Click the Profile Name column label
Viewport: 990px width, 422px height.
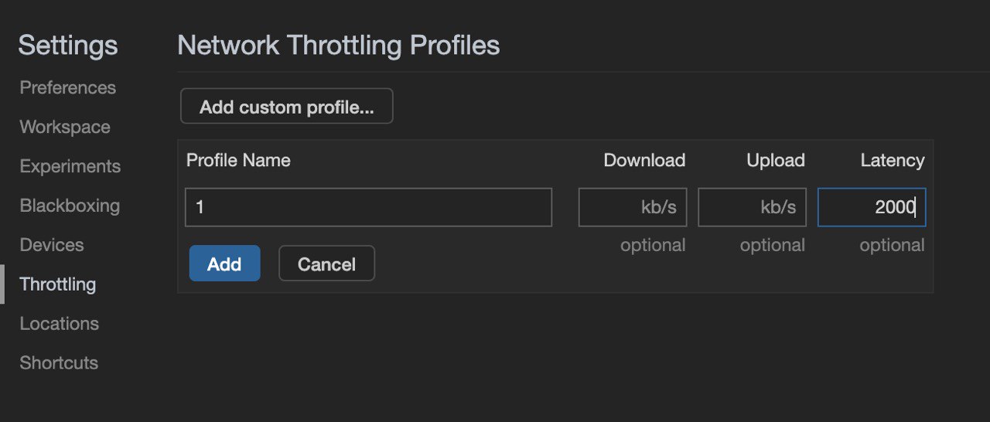238,161
